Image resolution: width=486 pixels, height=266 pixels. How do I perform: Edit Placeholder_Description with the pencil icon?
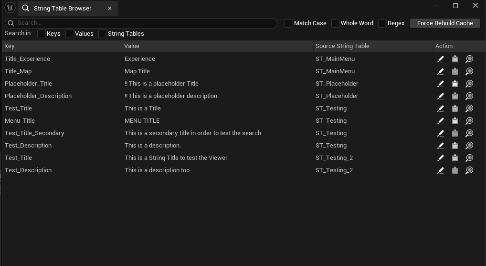441,96
